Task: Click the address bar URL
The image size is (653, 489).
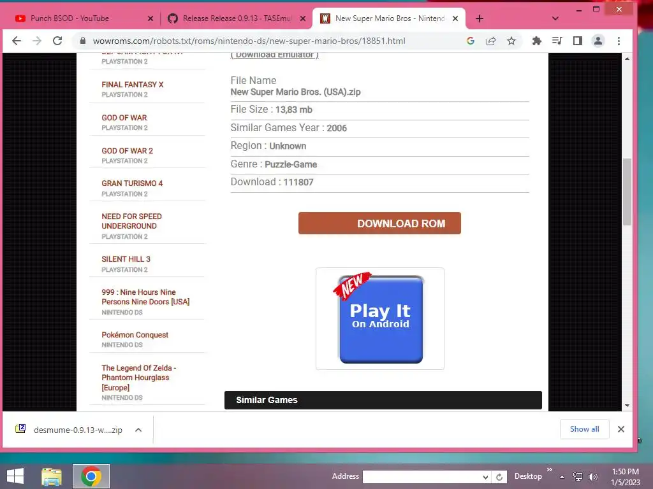Action: (x=249, y=41)
